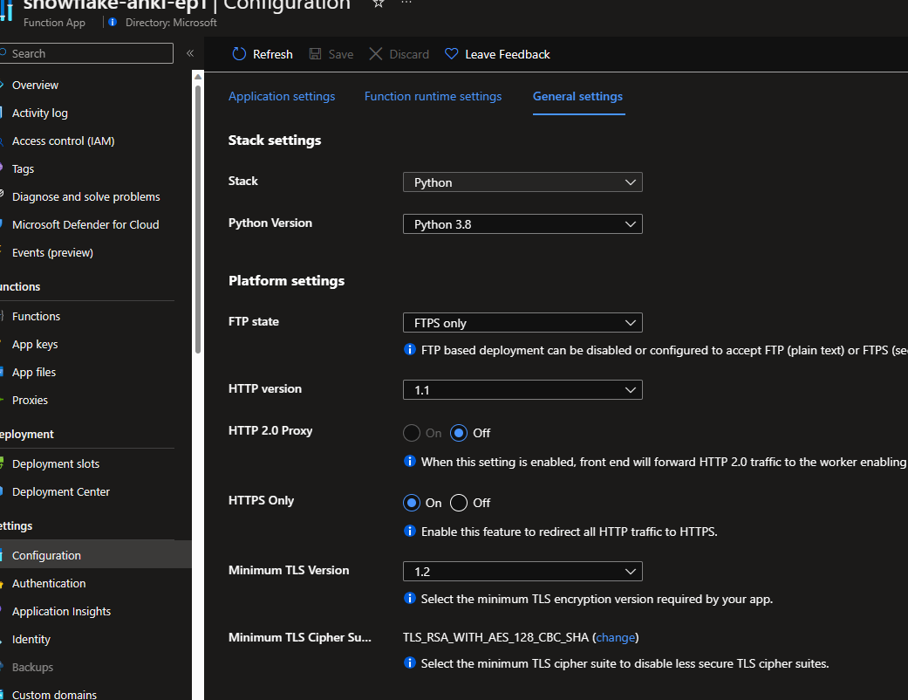Click the change link for TLS cipher suite
This screenshot has width=908, height=700.
(x=615, y=637)
